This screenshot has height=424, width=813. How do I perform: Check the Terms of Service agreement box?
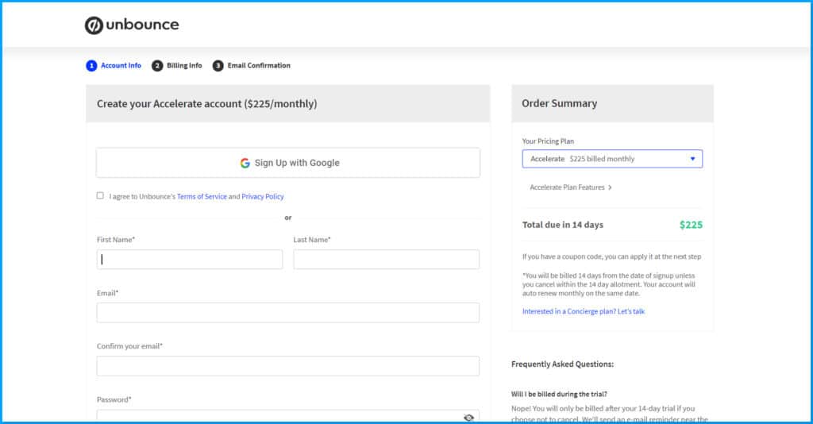[100, 195]
